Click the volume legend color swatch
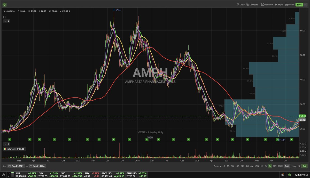The image size is (310, 178). click(x=5, y=149)
